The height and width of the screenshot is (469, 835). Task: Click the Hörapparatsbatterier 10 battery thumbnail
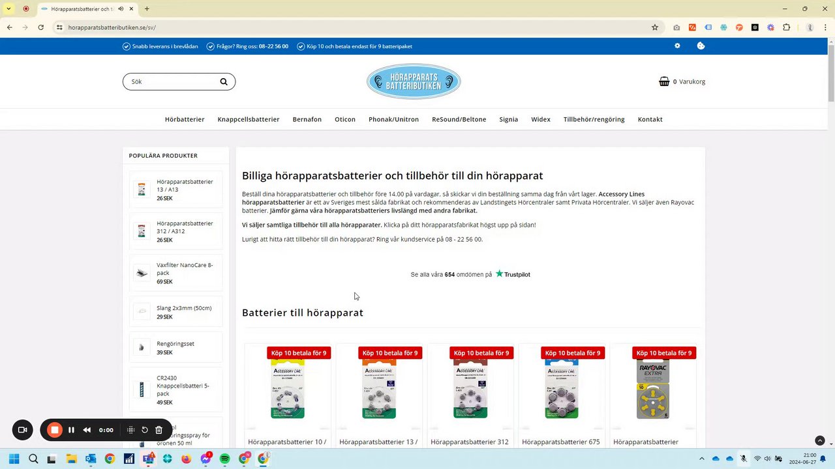click(288, 389)
